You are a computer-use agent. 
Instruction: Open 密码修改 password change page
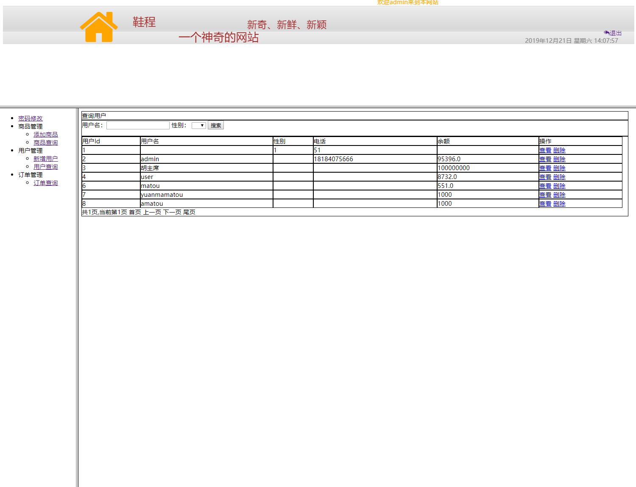click(30, 118)
